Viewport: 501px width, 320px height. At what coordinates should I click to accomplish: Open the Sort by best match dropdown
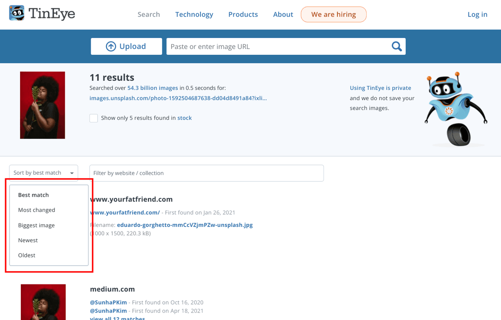tap(43, 173)
